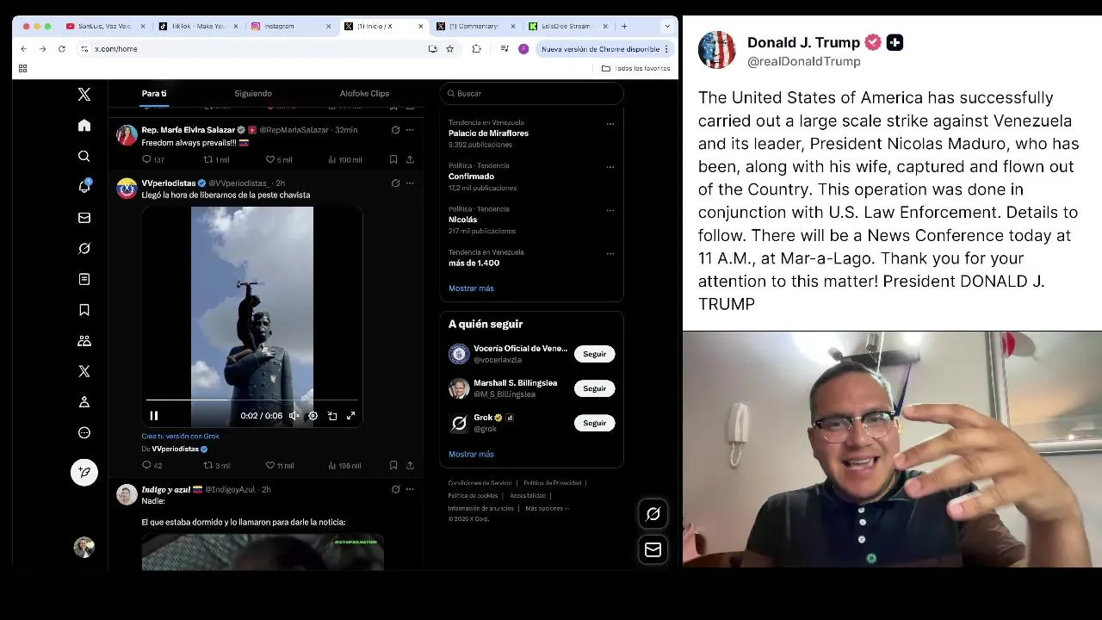Open Notifications bell in X sidebar
This screenshot has height=620, width=1102.
point(84,186)
